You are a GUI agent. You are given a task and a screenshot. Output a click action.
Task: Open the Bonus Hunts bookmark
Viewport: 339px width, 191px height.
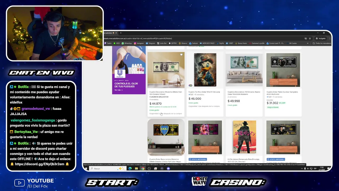coord(241,43)
